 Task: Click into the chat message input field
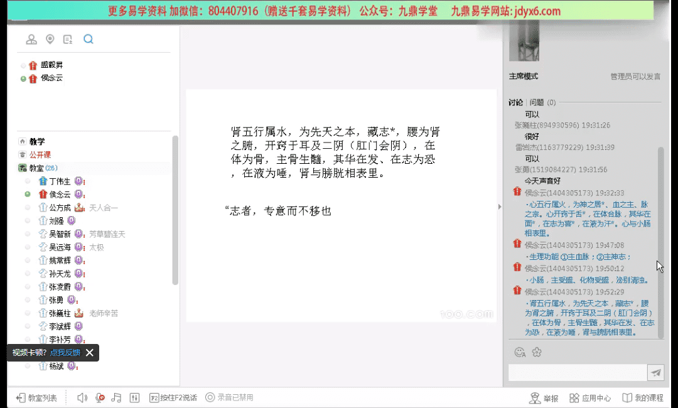tap(577, 373)
